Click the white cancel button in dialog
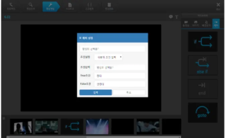 tap(129, 92)
